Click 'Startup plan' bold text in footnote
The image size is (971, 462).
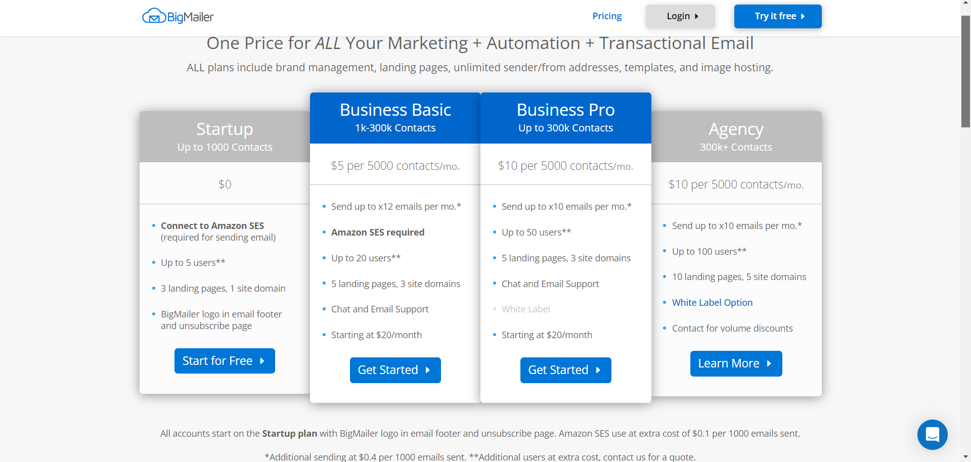(289, 433)
